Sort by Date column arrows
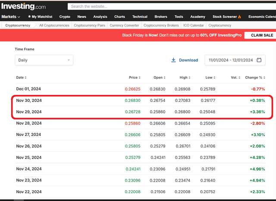The width and height of the screenshot is (276, 201). click(25, 78)
